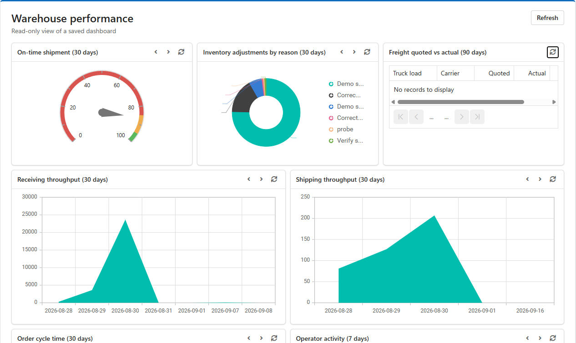Screen dimensions: 576x343
Task: Refresh the On-time shipment widget
Action: coord(181,52)
